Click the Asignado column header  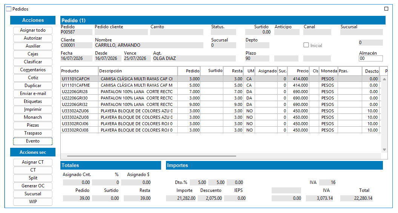pyautogui.click(x=266, y=71)
